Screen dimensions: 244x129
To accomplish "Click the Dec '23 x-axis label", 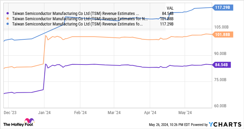I will tap(10, 113).
